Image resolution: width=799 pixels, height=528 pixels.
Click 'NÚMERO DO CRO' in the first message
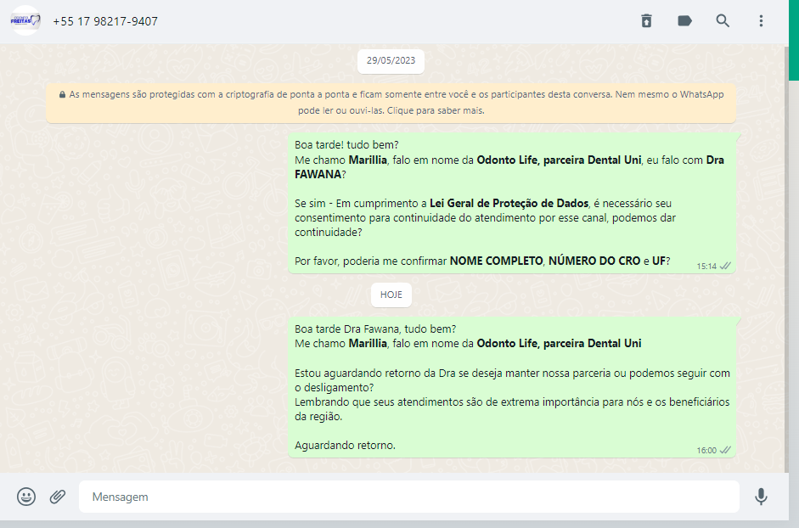[594, 261]
